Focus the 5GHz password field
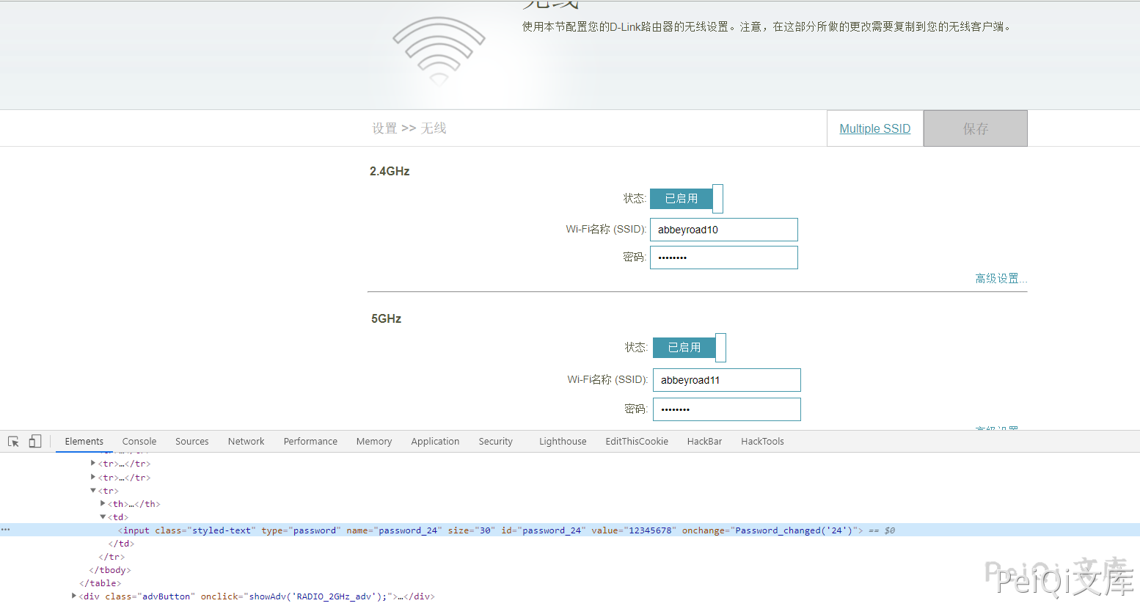 [726, 409]
